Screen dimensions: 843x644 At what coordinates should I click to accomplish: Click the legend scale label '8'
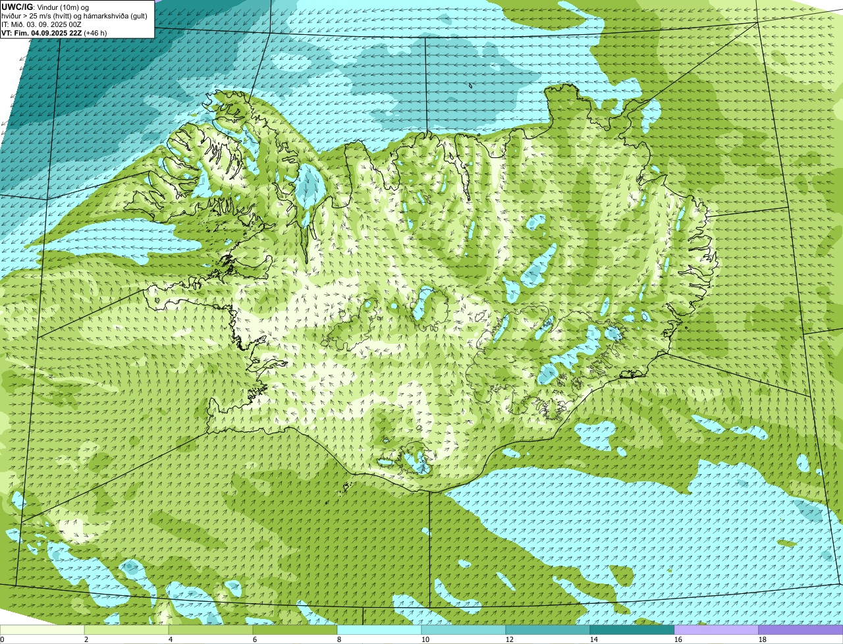click(339, 639)
